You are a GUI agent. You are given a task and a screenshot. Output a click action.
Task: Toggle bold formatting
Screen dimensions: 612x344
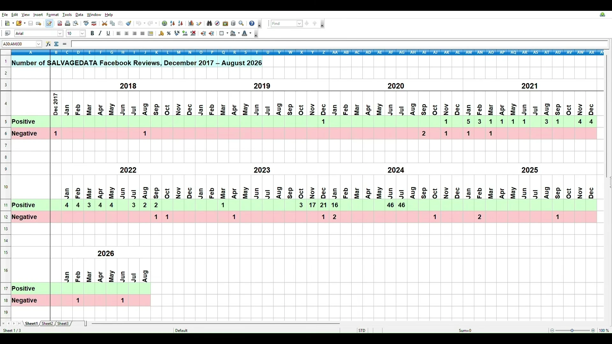pos(92,33)
